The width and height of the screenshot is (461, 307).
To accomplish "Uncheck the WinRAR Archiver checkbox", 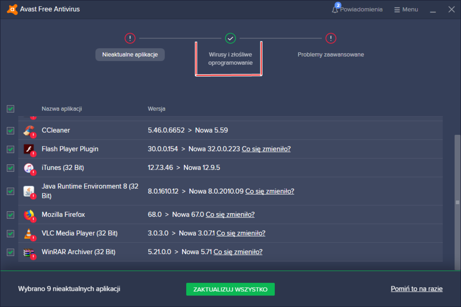I will click(x=11, y=252).
